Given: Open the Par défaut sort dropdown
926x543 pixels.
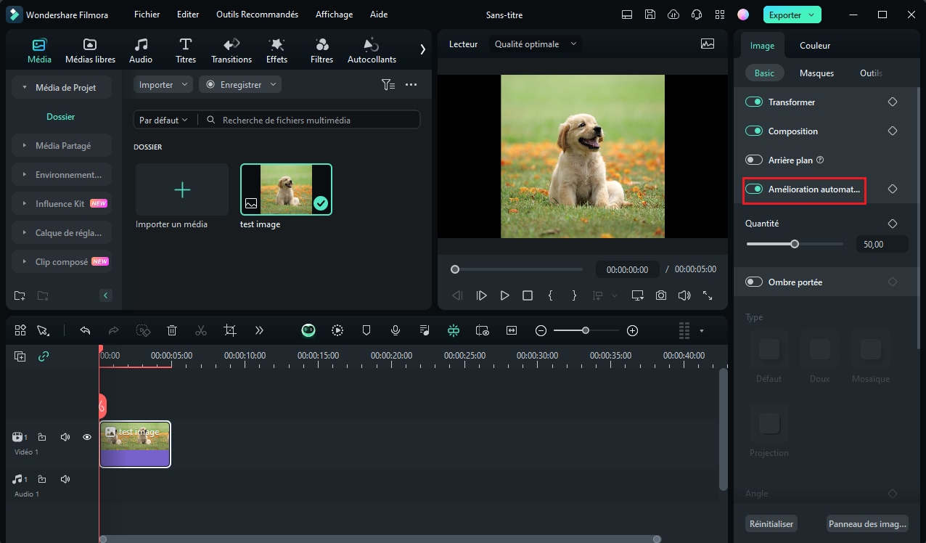Looking at the screenshot, I should point(163,120).
